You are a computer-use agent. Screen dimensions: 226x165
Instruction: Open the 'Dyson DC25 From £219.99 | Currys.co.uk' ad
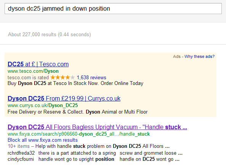pyautogui.click(x=64, y=98)
